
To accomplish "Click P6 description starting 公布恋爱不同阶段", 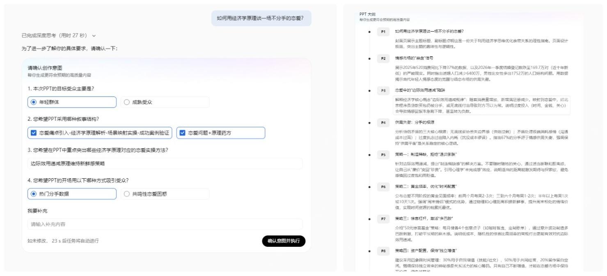I will [x=481, y=201].
